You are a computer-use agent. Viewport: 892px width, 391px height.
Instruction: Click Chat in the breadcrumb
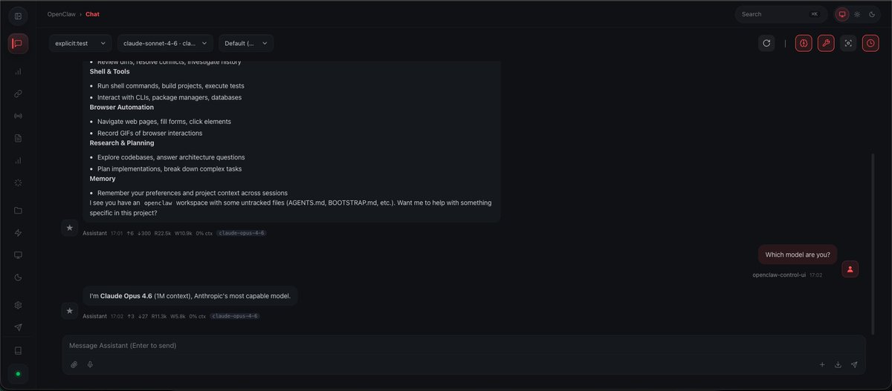[93, 14]
